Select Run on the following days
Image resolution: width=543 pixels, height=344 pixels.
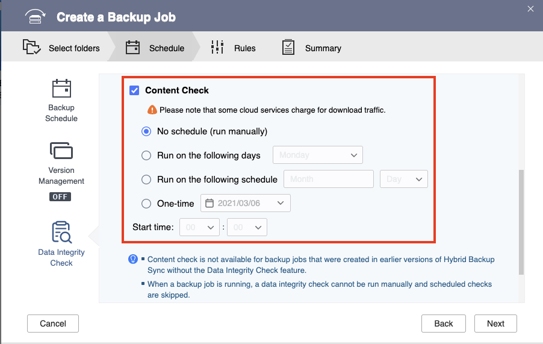(146, 155)
